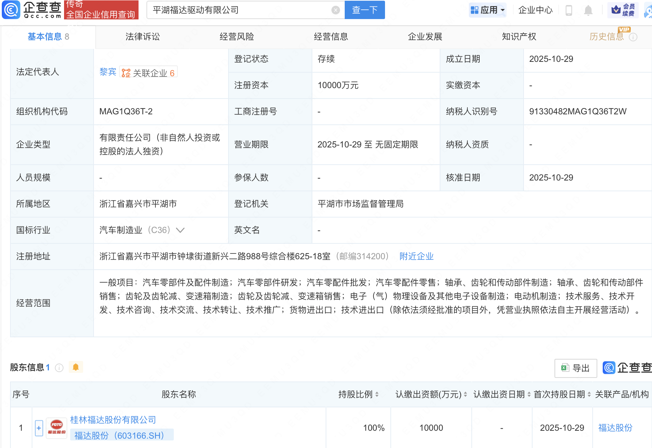Click the history info circle icon

tap(633, 37)
